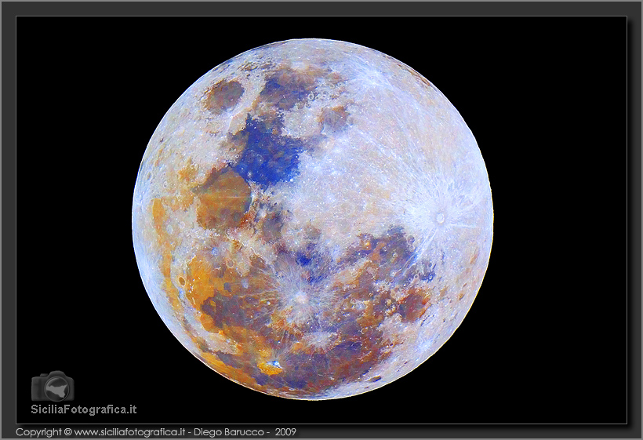The width and height of the screenshot is (643, 440).
Task: Click the small dark spot near moon's bottom-right limb
Action: click(375, 379)
